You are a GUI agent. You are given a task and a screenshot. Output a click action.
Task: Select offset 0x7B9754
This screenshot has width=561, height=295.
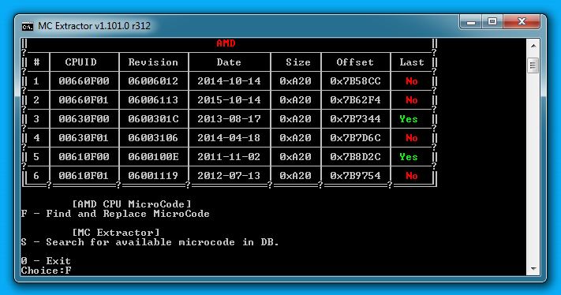[355, 176]
